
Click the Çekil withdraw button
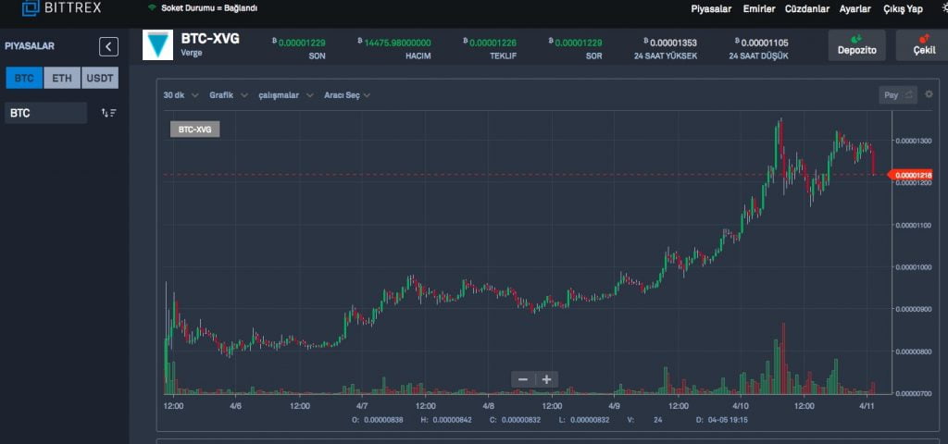click(x=922, y=45)
